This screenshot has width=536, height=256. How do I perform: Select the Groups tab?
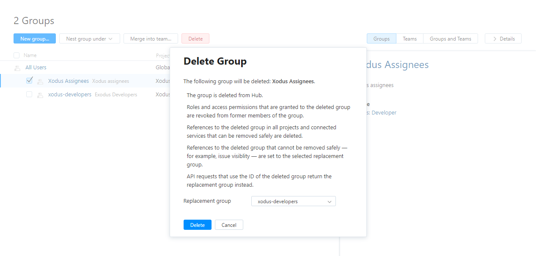tap(381, 38)
